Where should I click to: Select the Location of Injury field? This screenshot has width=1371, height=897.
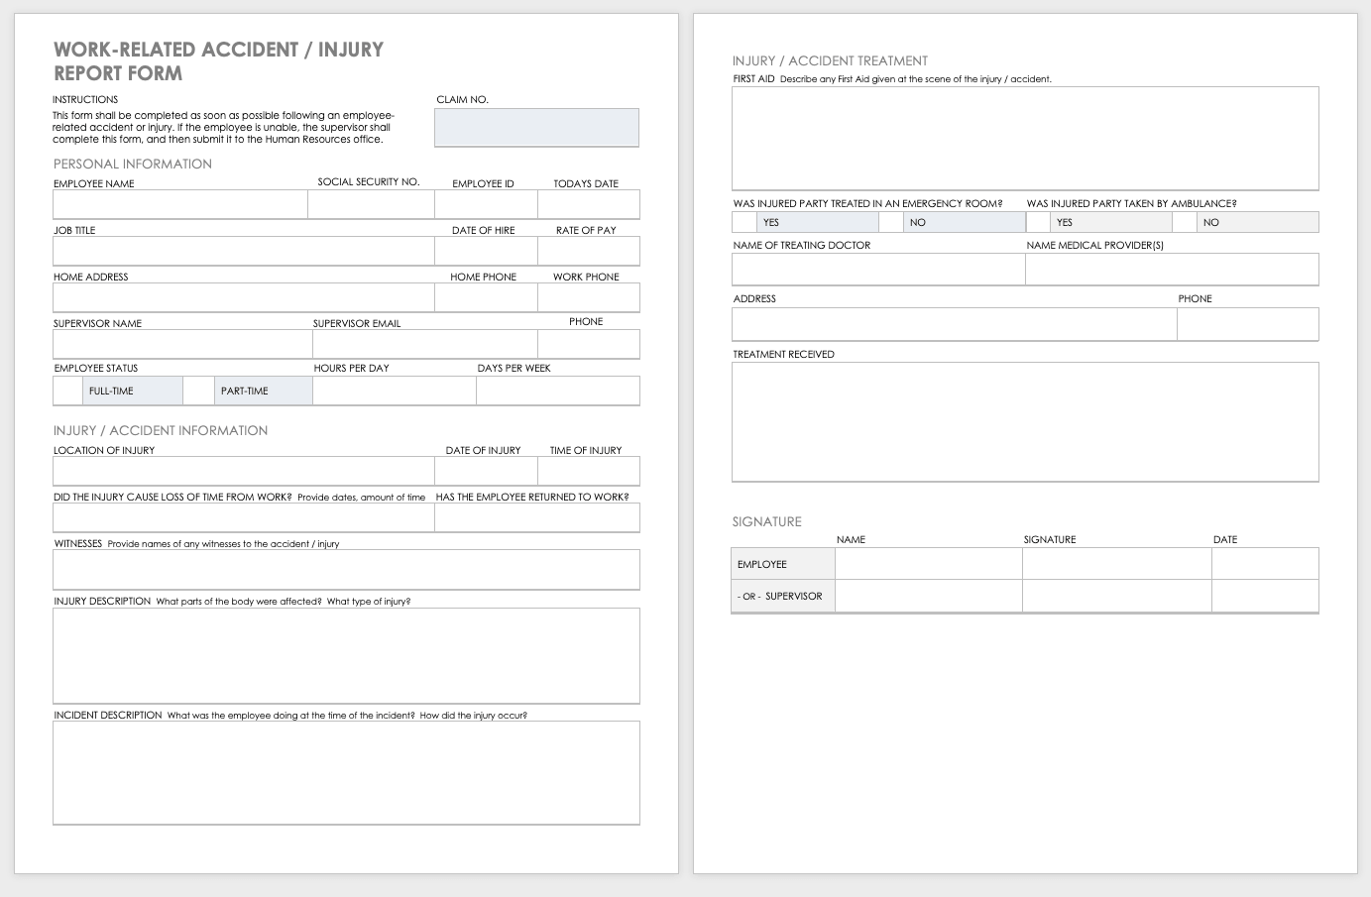[x=243, y=472]
